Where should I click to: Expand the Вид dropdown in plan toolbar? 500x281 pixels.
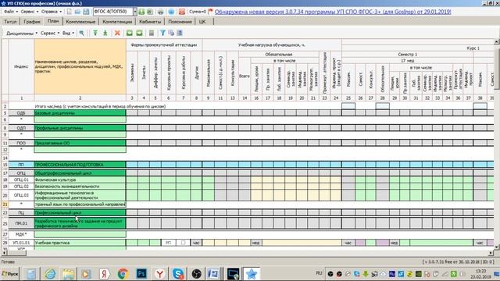tap(68, 33)
